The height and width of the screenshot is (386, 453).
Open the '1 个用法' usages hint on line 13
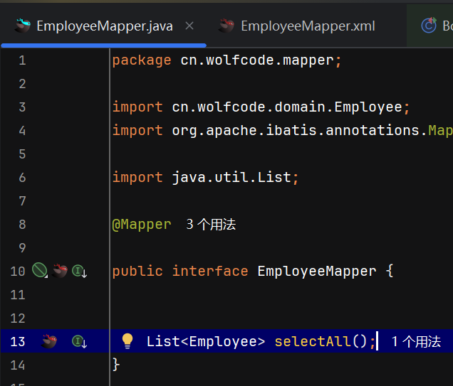pos(416,342)
